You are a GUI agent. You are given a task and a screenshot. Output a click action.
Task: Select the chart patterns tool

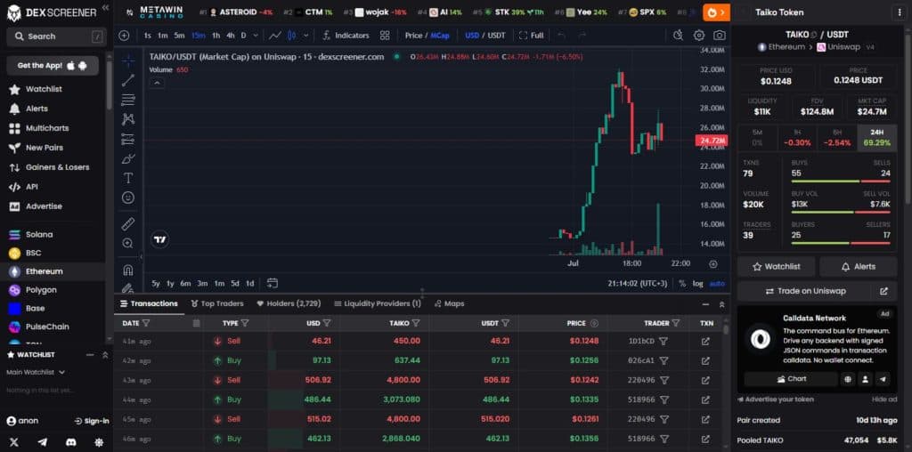pos(128,119)
